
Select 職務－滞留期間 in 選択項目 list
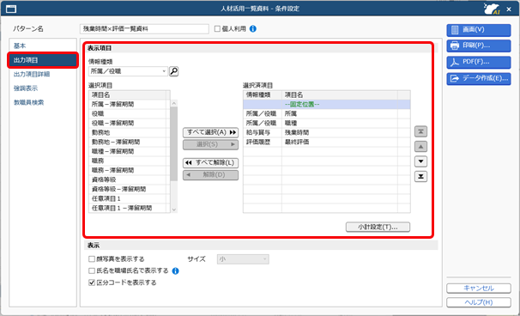pos(130,170)
